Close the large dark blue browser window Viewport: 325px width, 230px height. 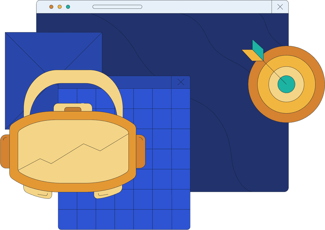pos(280,7)
